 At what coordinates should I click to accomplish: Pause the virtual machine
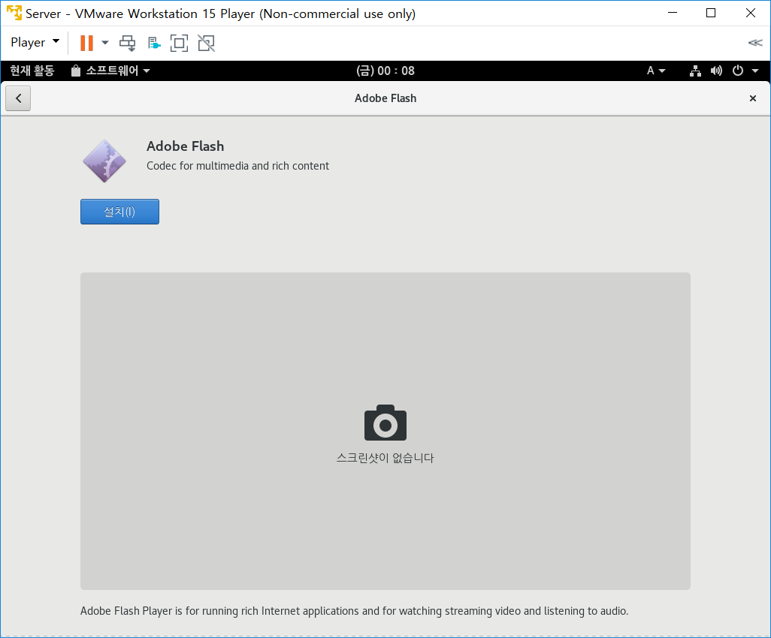pyautogui.click(x=86, y=43)
